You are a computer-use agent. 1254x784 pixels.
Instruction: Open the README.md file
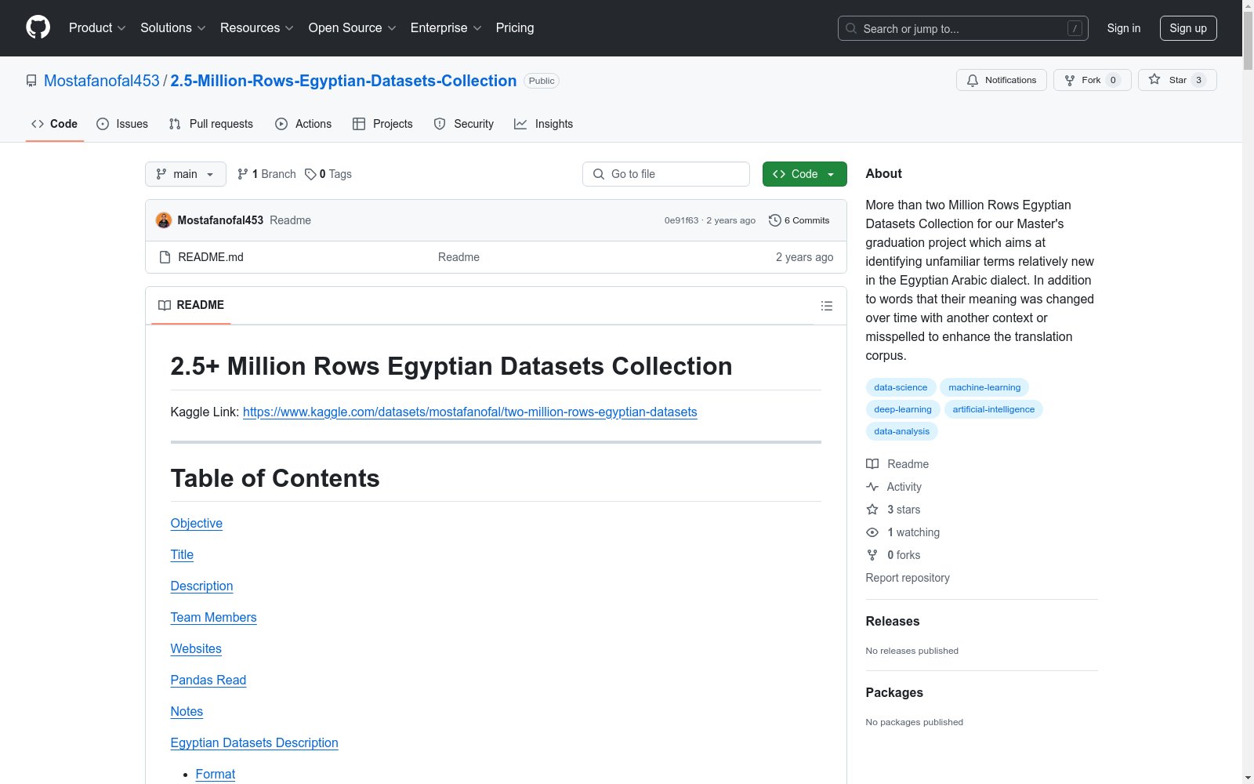211,257
